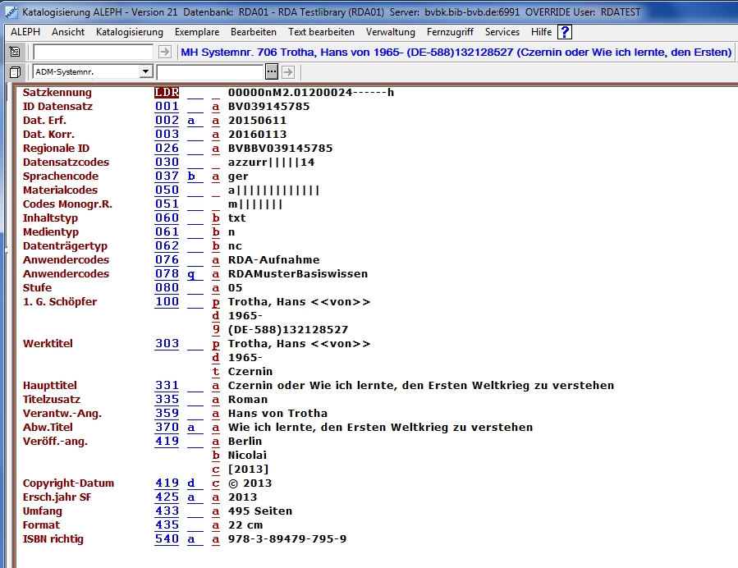The height and width of the screenshot is (568, 738).
Task: Click field tag 331 for Haupttitel
Action: pyautogui.click(x=167, y=386)
